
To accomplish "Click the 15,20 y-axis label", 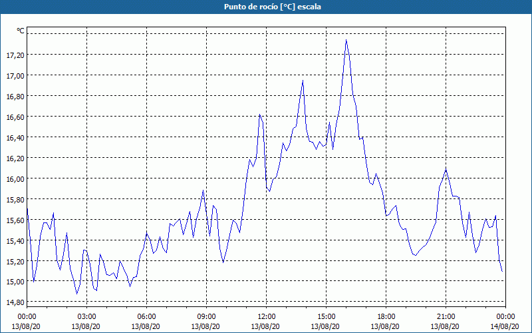I will click(x=15, y=261).
